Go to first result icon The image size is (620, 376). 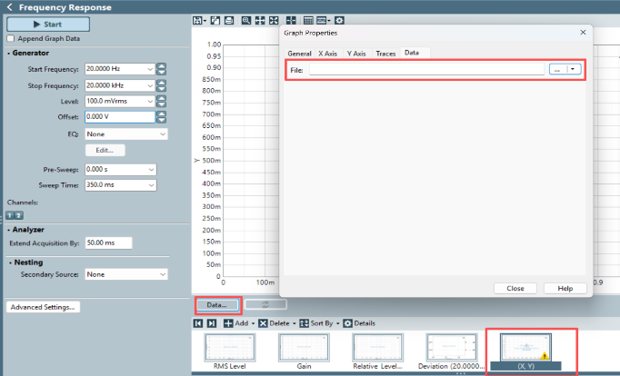click(198, 323)
